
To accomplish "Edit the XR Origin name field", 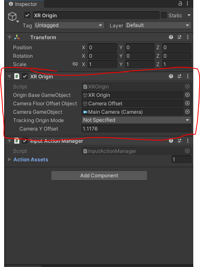I will [x=96, y=15].
